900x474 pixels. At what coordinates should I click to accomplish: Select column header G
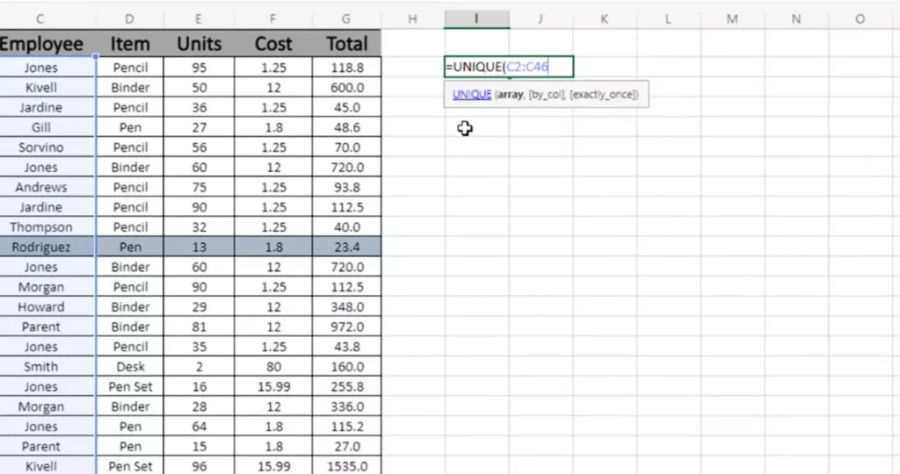(x=346, y=19)
